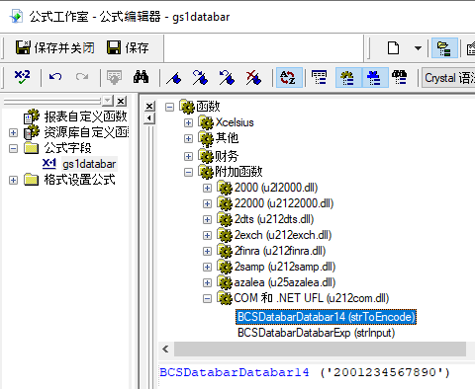Expand 资源库自定义函数 node
475x389 pixels.
pyautogui.click(x=13, y=132)
